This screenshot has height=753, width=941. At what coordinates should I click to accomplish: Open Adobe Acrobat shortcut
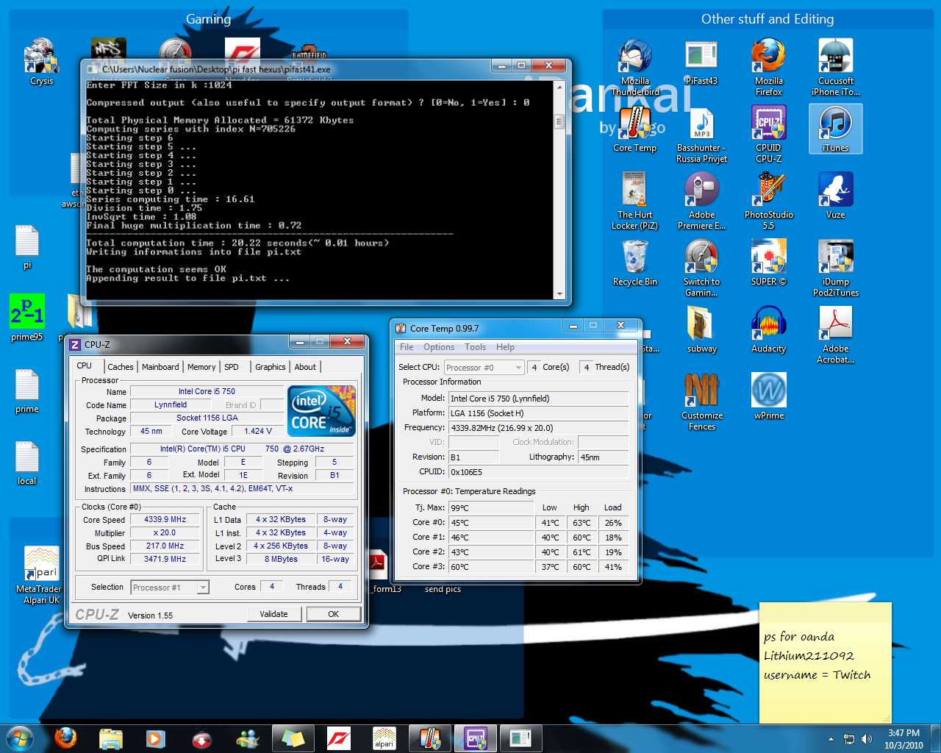[x=836, y=335]
